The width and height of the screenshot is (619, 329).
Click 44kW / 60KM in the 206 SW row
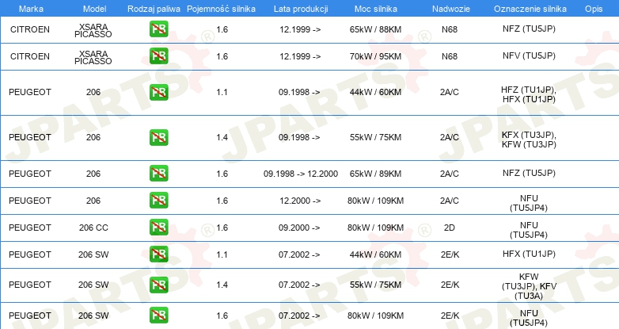click(x=375, y=254)
